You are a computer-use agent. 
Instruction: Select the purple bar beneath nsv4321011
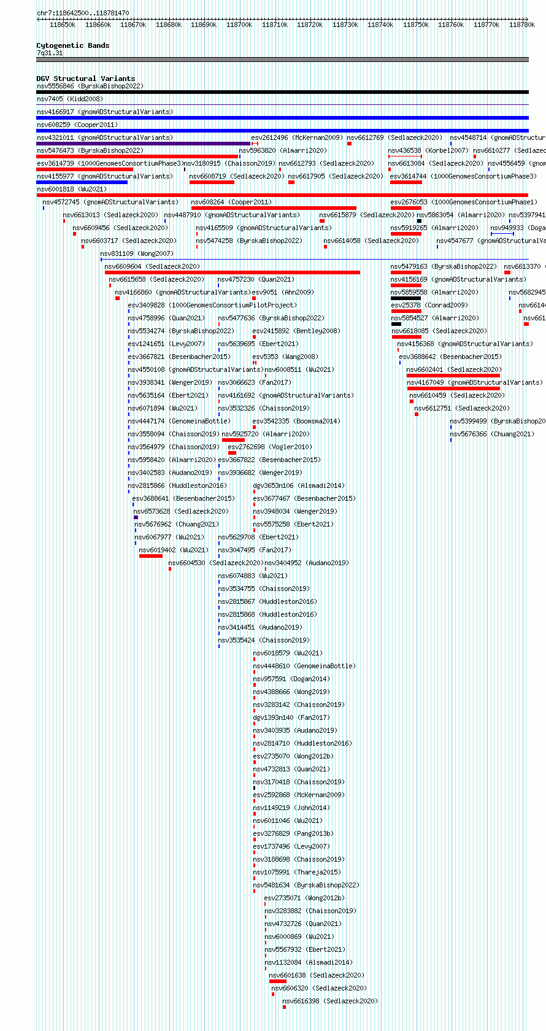click(x=144, y=144)
